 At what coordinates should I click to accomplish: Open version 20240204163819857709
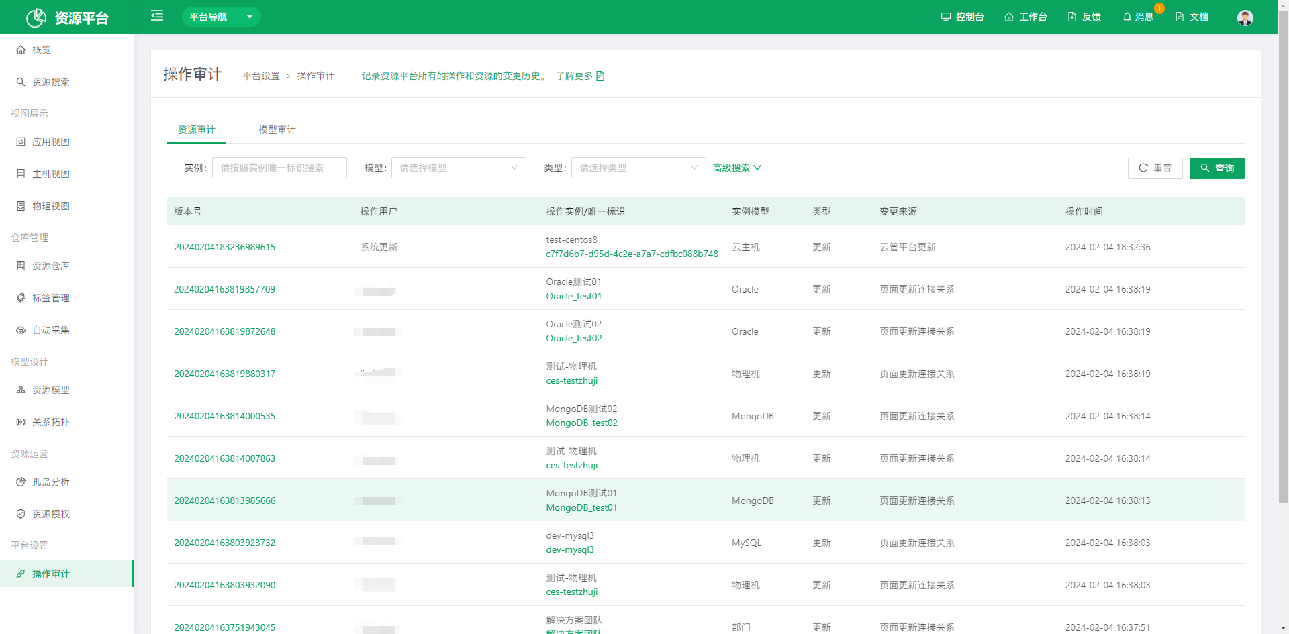click(225, 289)
